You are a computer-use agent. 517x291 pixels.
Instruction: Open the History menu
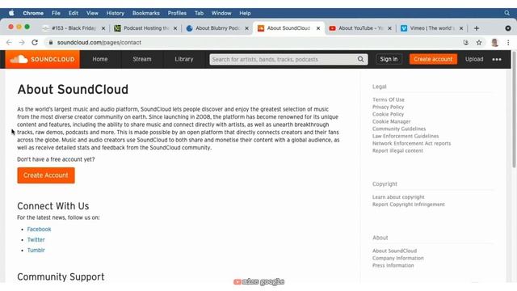[x=115, y=13]
